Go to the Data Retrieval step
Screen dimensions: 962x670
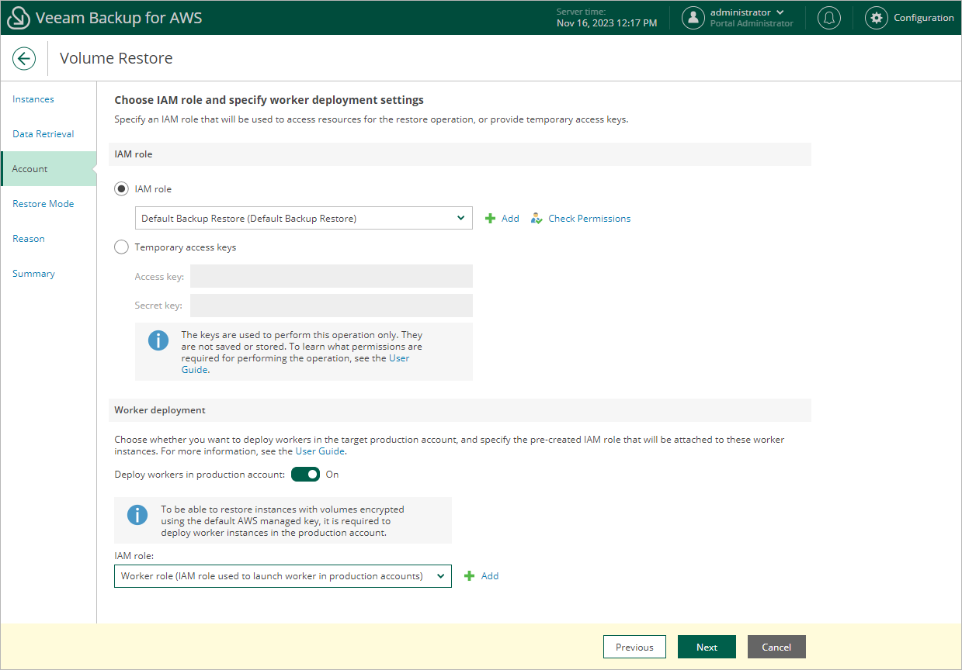pos(43,134)
